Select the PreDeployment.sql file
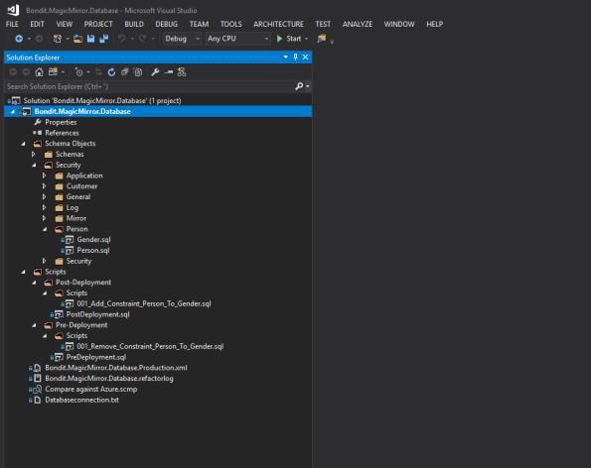The width and height of the screenshot is (591, 468). coord(95,357)
